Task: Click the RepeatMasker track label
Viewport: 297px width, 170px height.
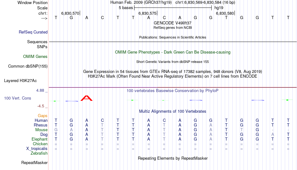Action: coord(34,162)
